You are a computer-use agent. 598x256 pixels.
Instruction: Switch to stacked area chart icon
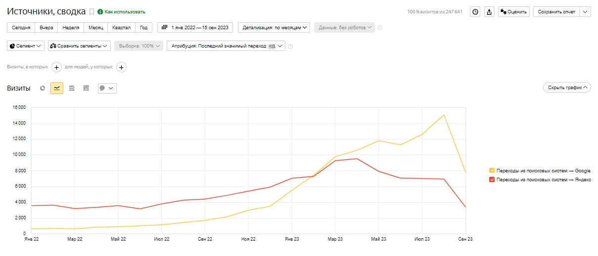pos(72,88)
